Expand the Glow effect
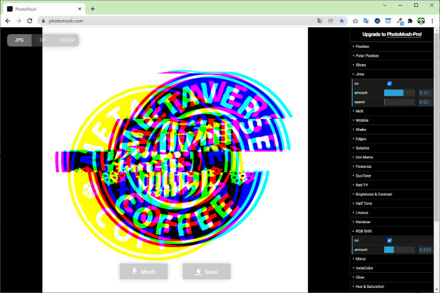This screenshot has width=440, height=293. coord(392,277)
